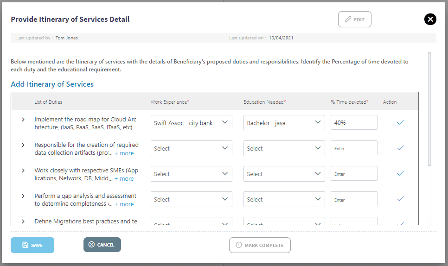Click the checkmark for the Cloud Architecture duty
Image resolution: width=448 pixels, height=266 pixels.
[x=401, y=122]
